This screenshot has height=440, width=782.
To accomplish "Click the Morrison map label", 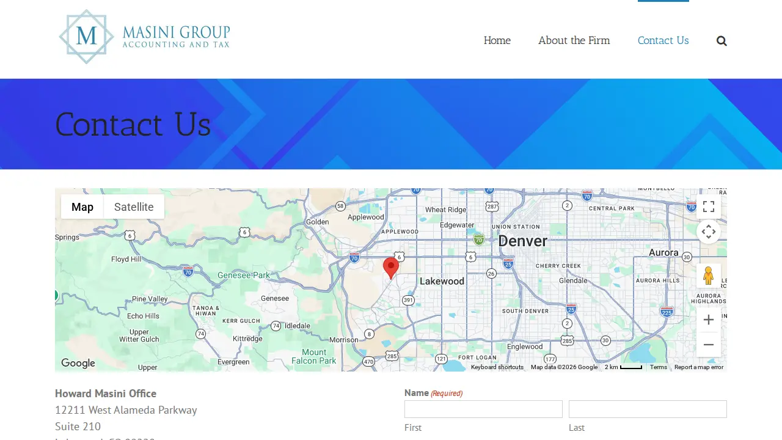I will [344, 340].
